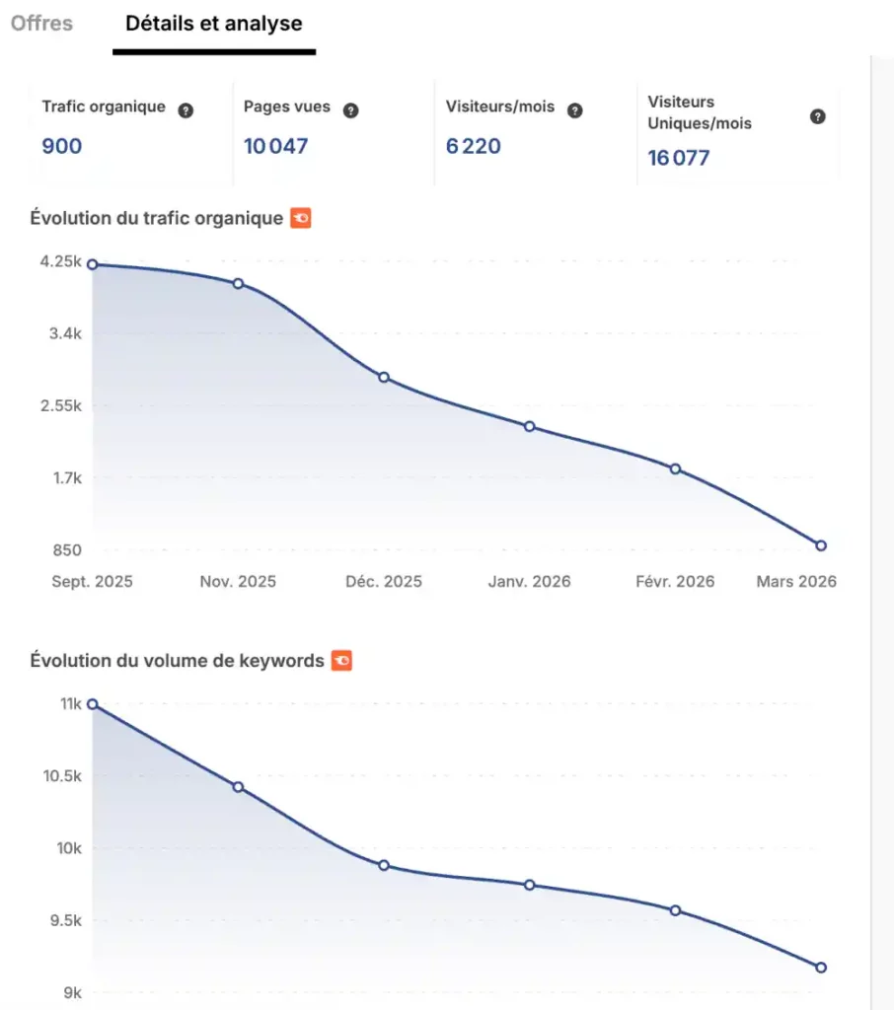The width and height of the screenshot is (894, 1010).
Task: Click the Janv. 2026 organic traffic marker
Action: pyautogui.click(x=530, y=426)
